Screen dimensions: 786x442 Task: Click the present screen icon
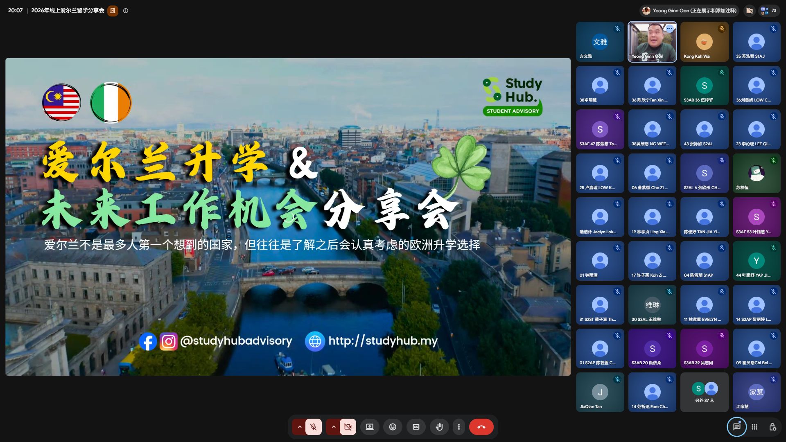click(x=370, y=427)
